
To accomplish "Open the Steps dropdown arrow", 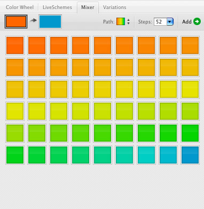I will pyautogui.click(x=170, y=22).
